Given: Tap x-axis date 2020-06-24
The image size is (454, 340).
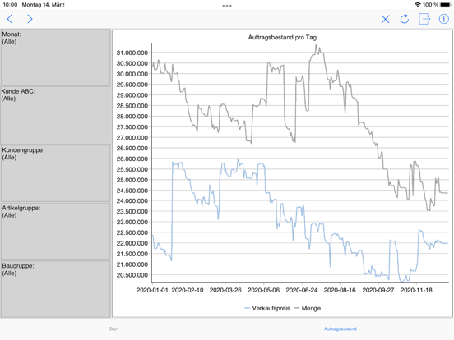Looking at the screenshot, I should (302, 290).
